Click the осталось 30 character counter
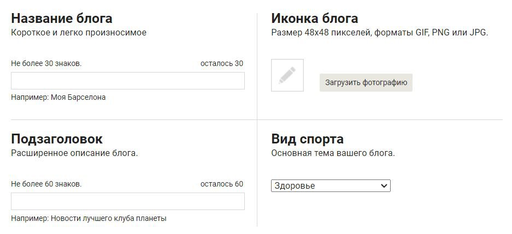 [x=222, y=64]
